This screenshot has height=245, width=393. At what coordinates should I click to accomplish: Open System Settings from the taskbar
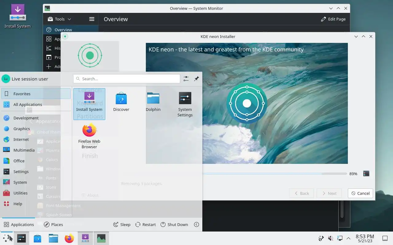21,238
